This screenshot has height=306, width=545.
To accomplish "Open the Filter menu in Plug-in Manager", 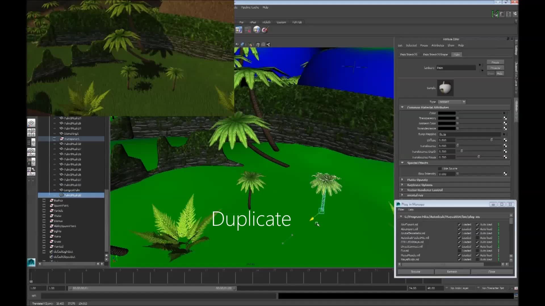I will point(401,210).
